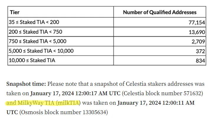Click the 13,690 addresses value
Image resolution: width=211 pixels, height=123 pixels.
[x=197, y=32]
